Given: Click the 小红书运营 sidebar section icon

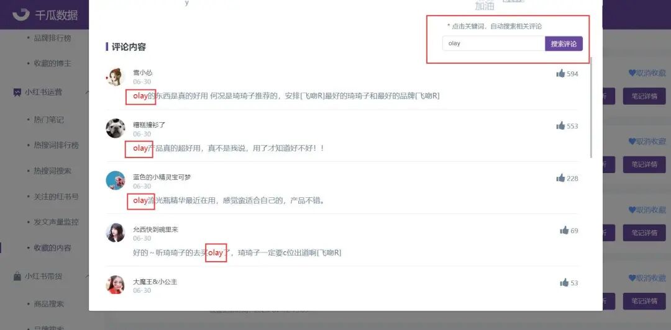Looking at the screenshot, I should (17, 92).
